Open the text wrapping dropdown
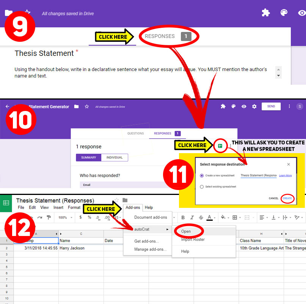The image size is (306, 304). tap(287, 217)
